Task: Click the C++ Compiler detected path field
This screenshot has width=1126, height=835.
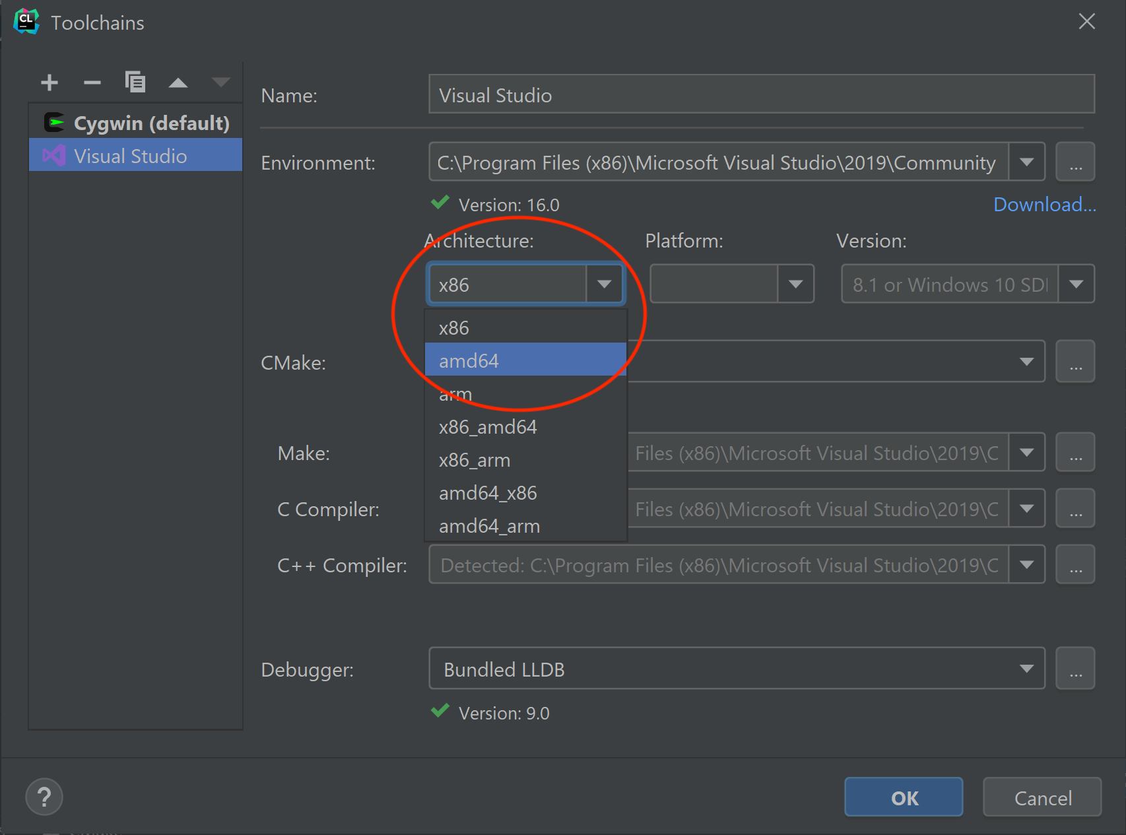Action: point(719,565)
